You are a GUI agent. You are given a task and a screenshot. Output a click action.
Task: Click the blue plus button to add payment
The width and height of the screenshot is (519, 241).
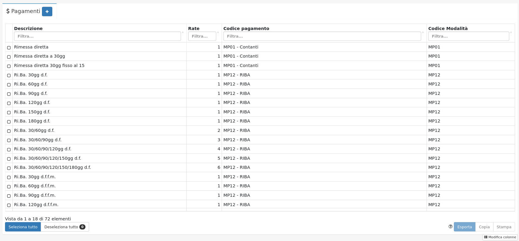pyautogui.click(x=47, y=12)
